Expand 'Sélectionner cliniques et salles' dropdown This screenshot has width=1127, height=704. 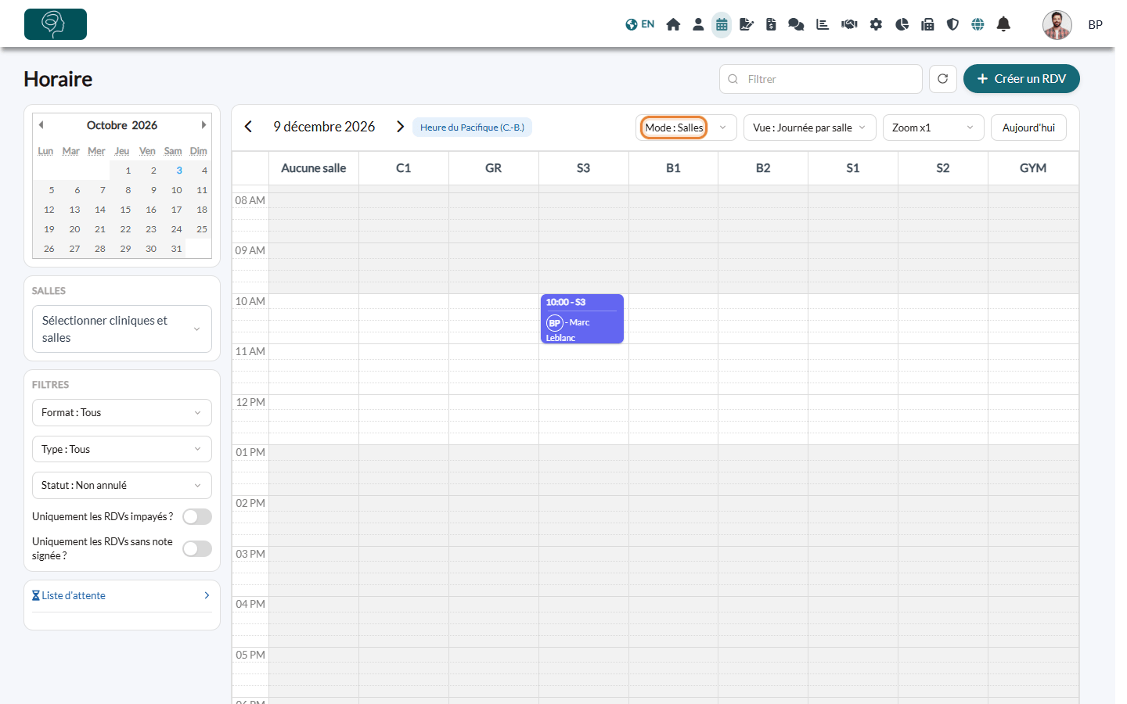[122, 329]
